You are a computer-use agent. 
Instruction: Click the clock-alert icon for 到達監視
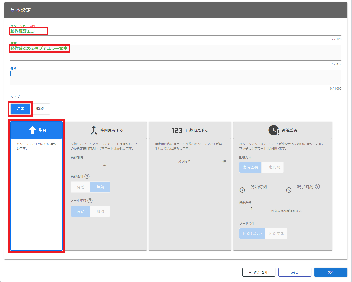tap(274, 130)
